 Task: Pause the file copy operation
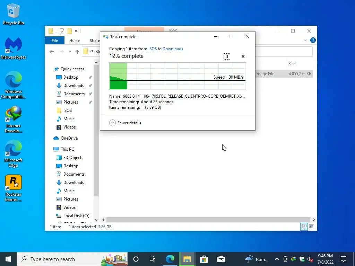coord(227,56)
